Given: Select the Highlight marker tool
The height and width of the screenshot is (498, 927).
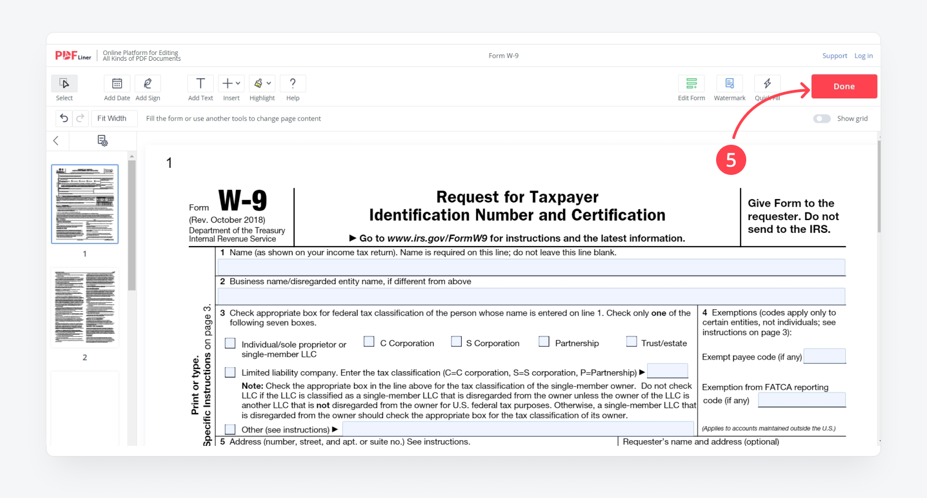Looking at the screenshot, I should click(x=258, y=83).
